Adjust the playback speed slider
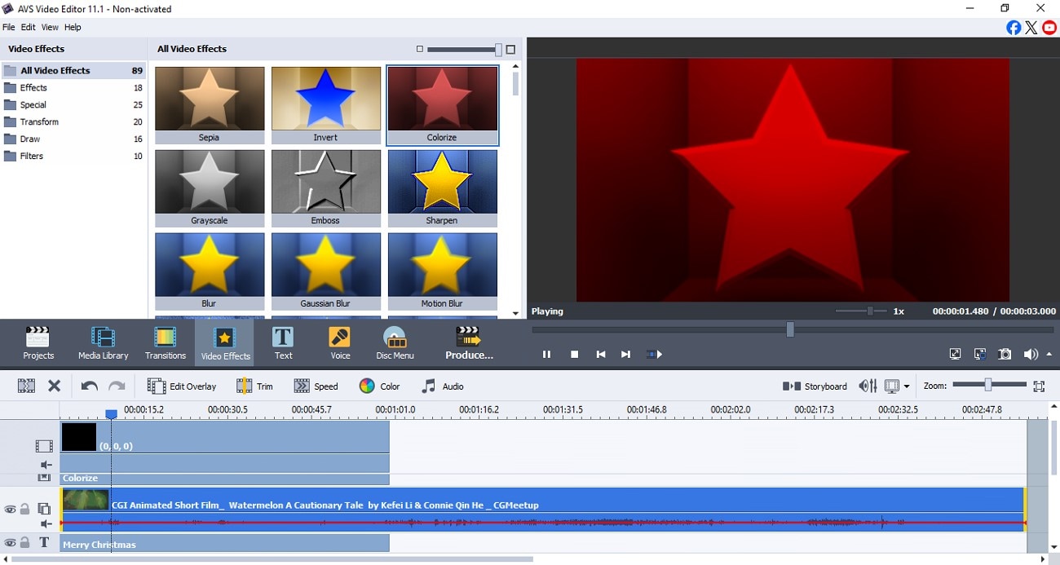The image size is (1060, 565). (x=870, y=311)
